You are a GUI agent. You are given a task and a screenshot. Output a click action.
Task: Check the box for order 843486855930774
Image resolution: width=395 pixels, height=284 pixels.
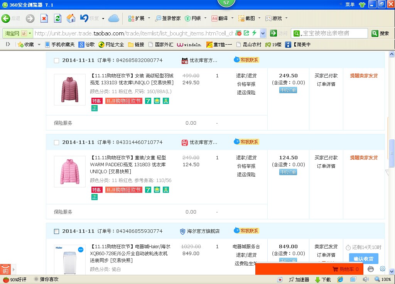(56, 231)
